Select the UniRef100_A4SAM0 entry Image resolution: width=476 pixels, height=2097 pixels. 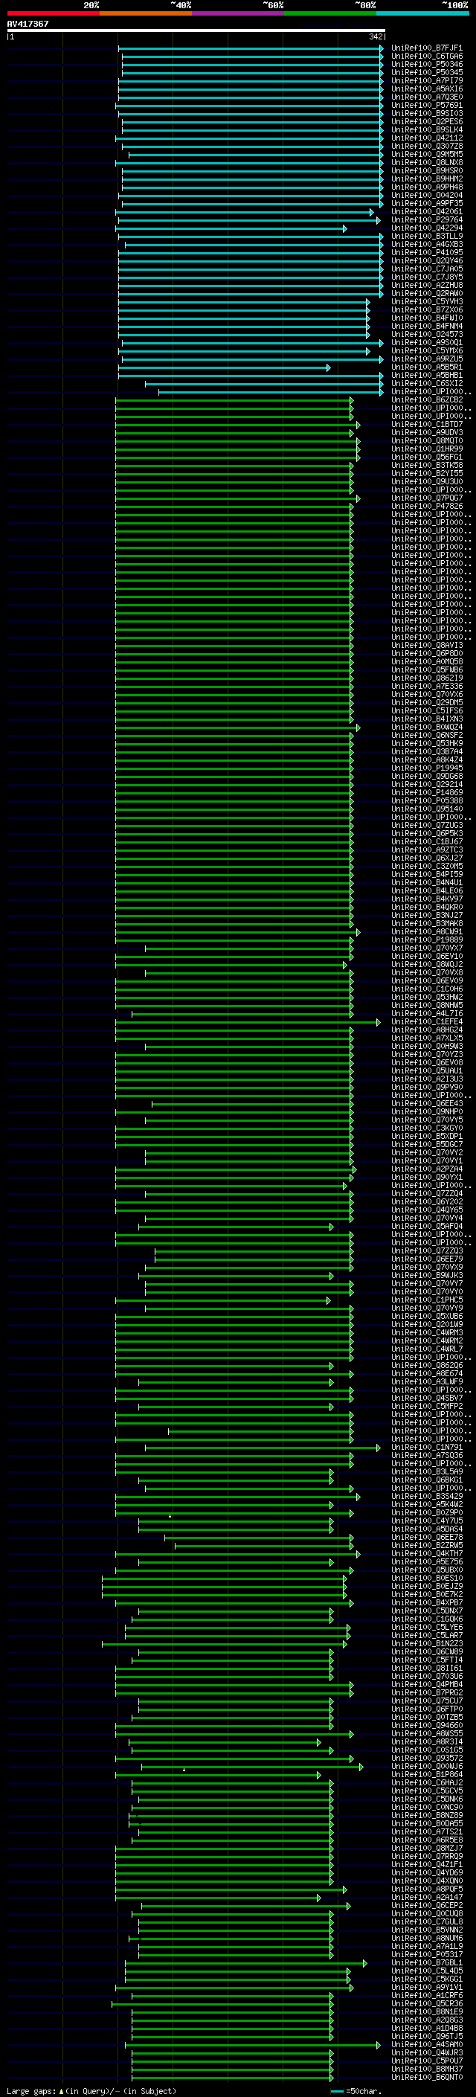427,2045
